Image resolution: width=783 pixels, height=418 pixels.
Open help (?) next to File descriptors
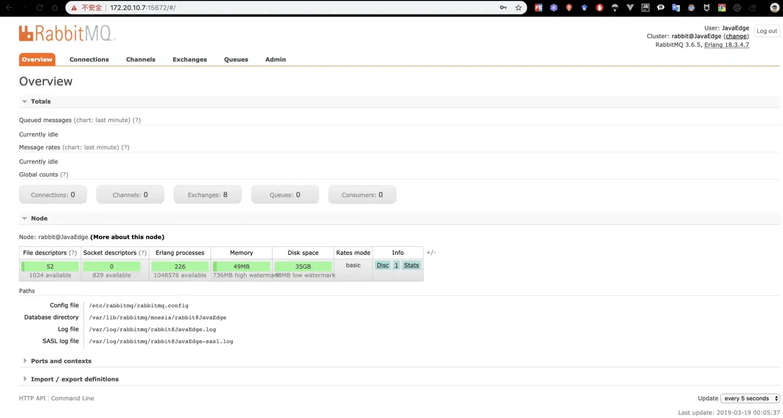73,253
